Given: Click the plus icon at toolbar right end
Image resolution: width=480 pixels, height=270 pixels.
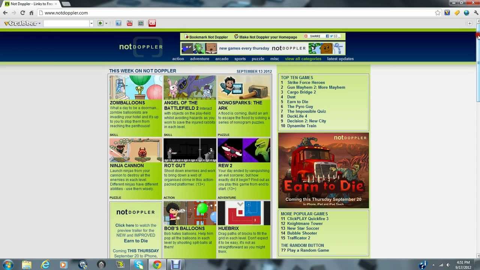Looking at the screenshot, I should tap(469, 23).
